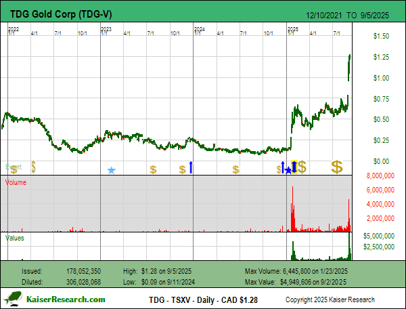Viewport: 406px width, 309px height.
Task: Click the $0.50 price axis label
Action: click(381, 119)
